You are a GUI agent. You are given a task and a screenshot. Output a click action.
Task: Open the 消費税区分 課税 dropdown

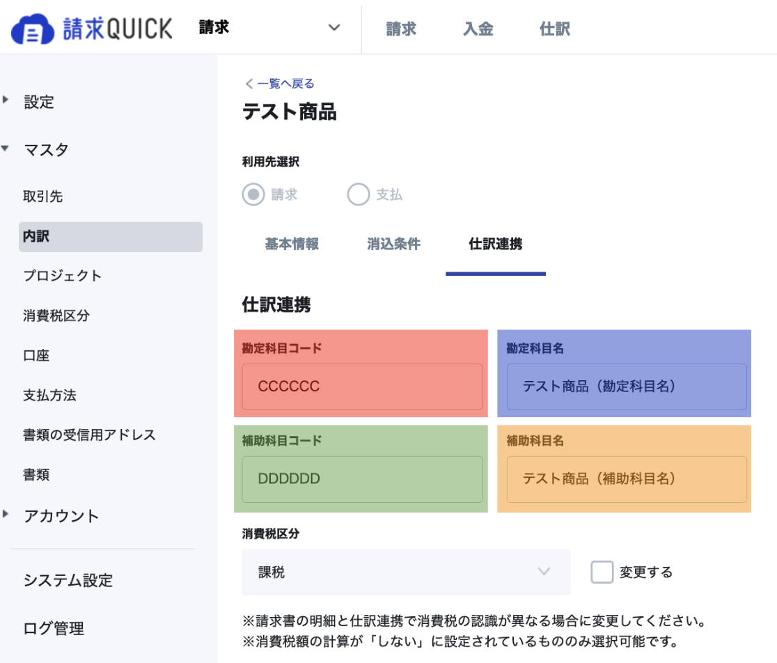pos(406,572)
